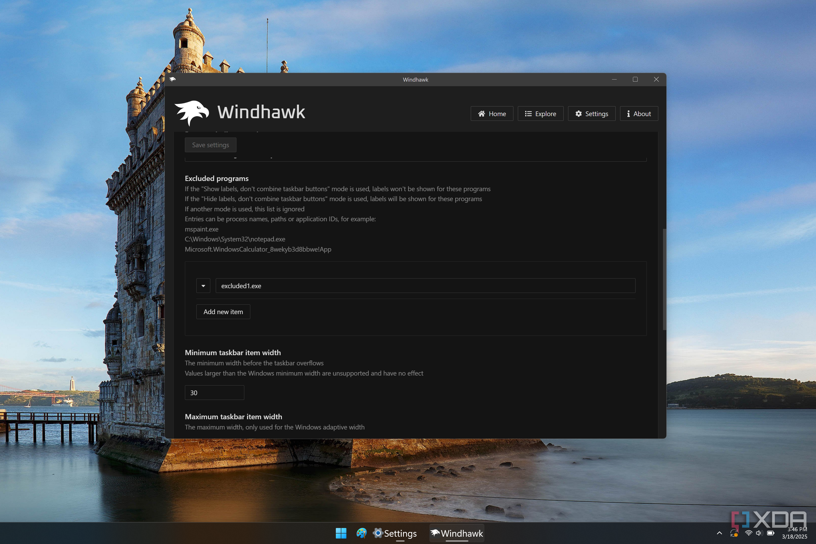Open Windhawk Settings tab
The width and height of the screenshot is (816, 544).
tap(592, 114)
